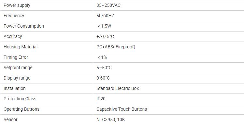Image resolution: width=244 pixels, height=125 pixels.
Task: Select the 0-60°C value
Action: [103, 78]
